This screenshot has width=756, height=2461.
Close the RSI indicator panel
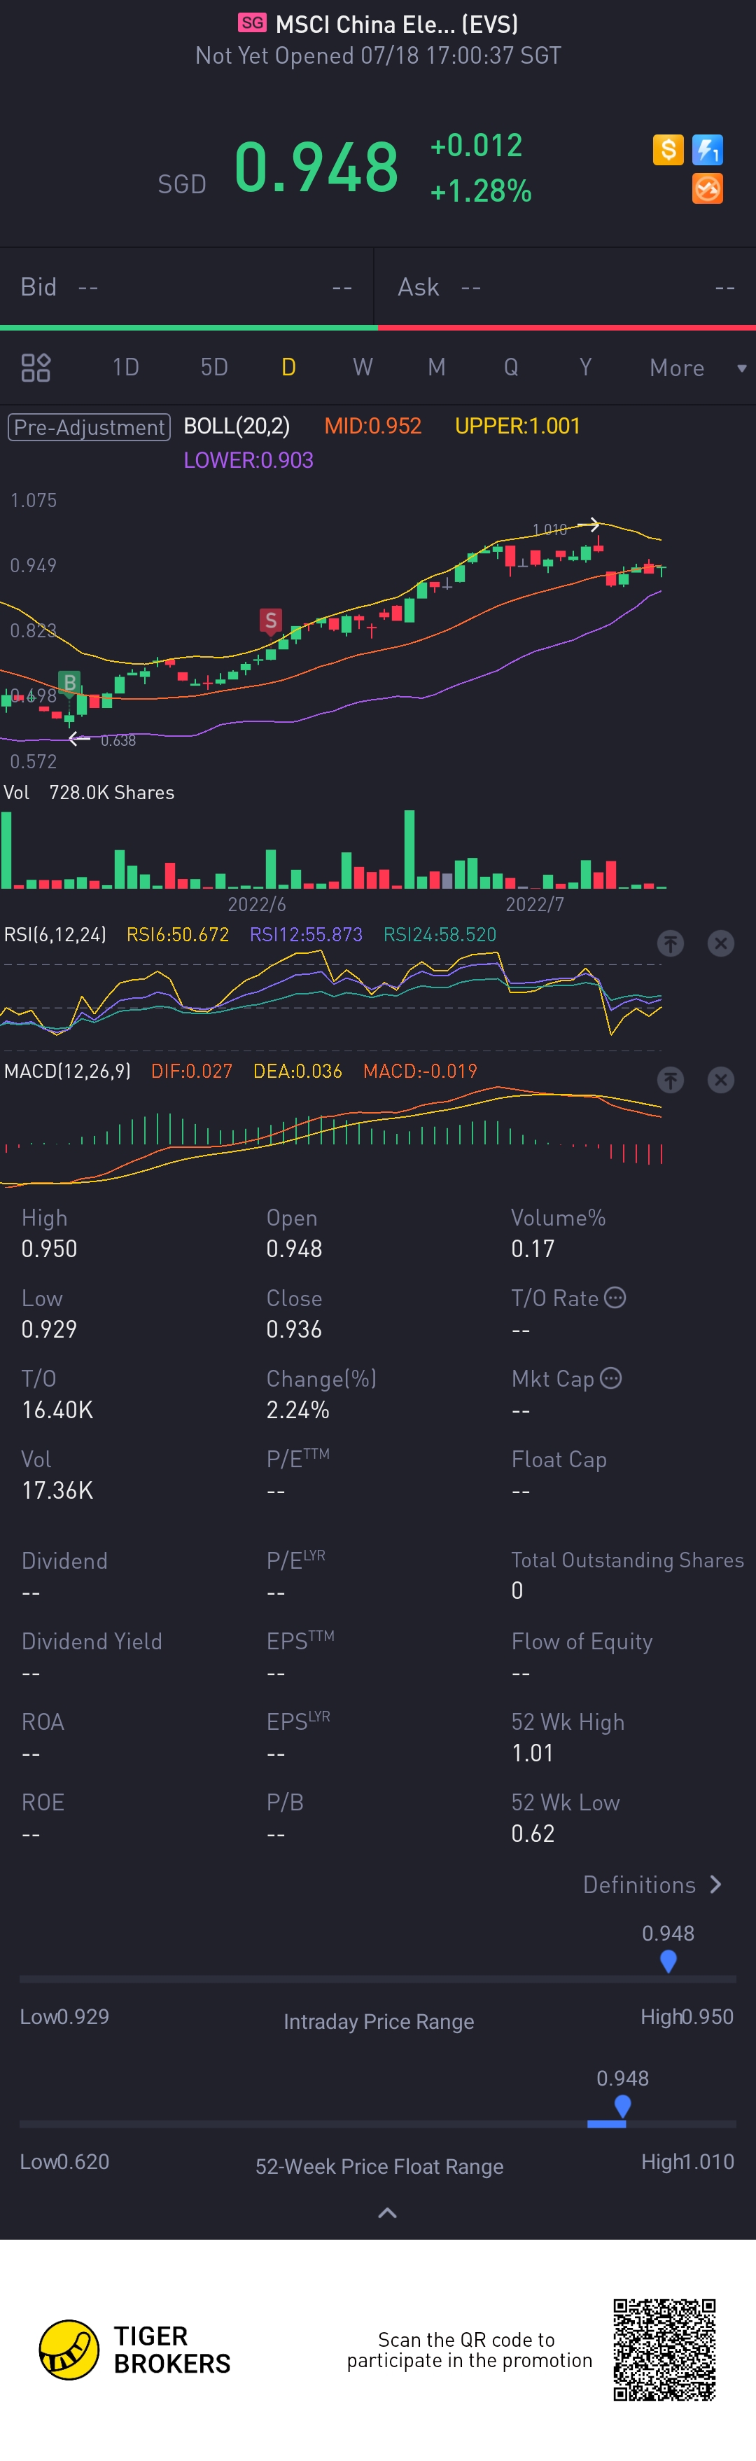pos(721,944)
